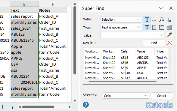Screen dimensions: 177x111
Task: Click the eyedropper extract value icon
Action: [x=169, y=35]
